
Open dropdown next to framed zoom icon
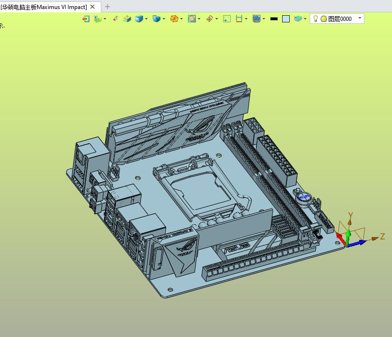coord(199,19)
